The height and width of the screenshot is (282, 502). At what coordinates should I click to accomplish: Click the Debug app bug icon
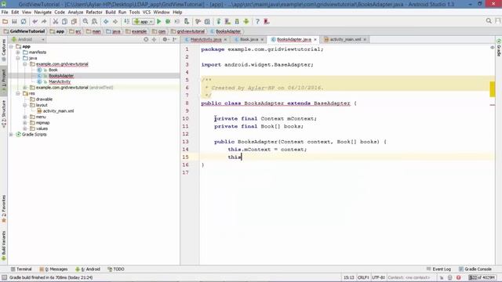coord(168,21)
